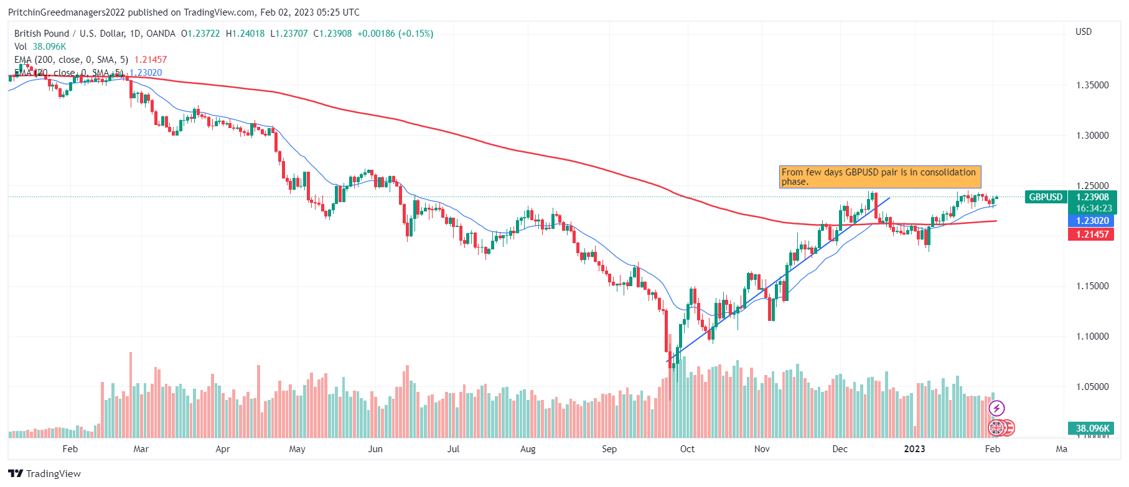Screen dimensions: 1129x487
Task: Click the green GBPUSD symbol tag
Action: pyautogui.click(x=1046, y=197)
